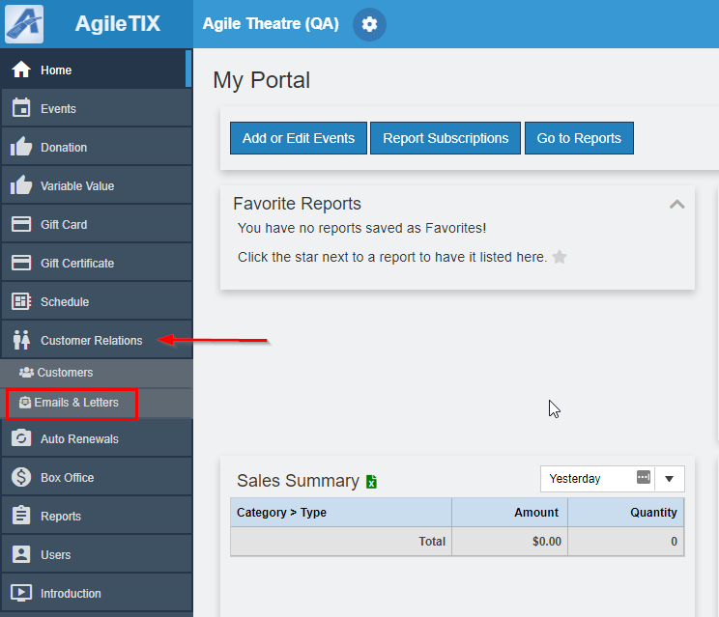Screen dimensions: 719x617
Task: Open Schedule menu item
Action: coord(97,301)
